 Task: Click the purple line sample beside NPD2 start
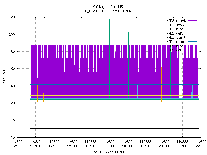tap(192, 21)
